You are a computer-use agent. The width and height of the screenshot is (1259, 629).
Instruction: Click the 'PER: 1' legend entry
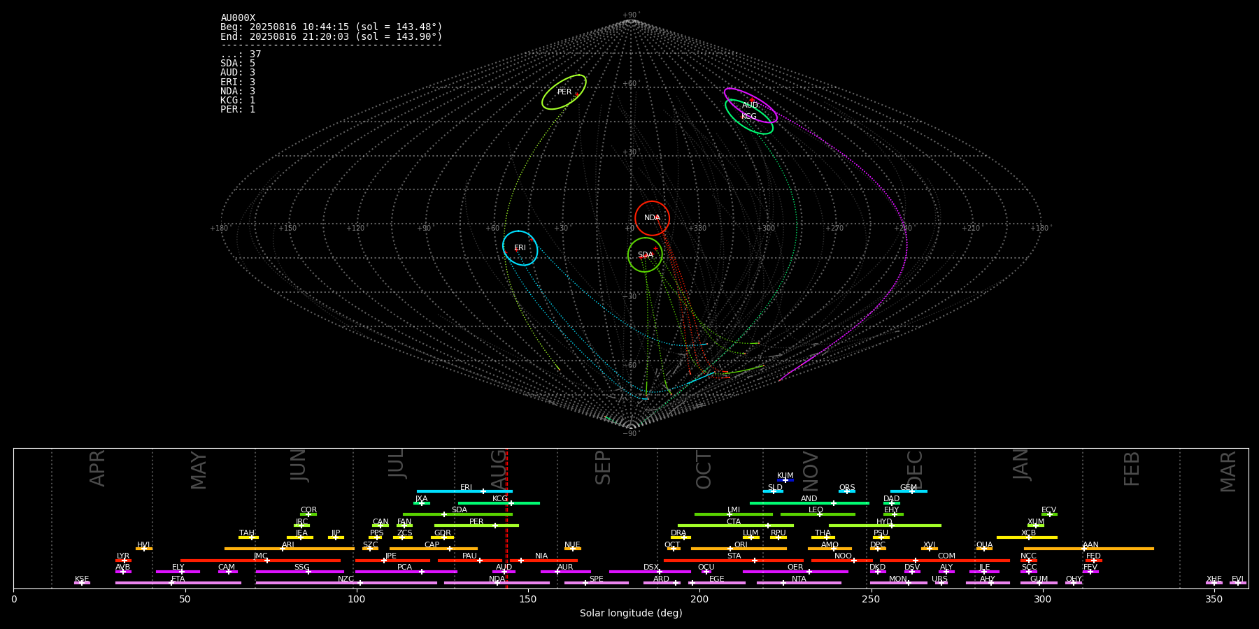coord(238,109)
